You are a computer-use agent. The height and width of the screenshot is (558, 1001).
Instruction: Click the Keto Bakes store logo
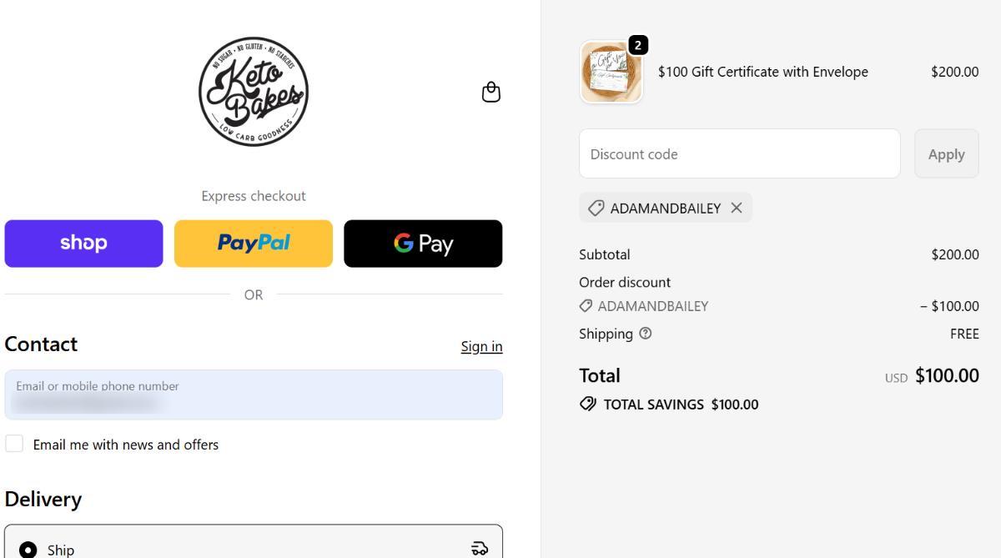pos(254,92)
